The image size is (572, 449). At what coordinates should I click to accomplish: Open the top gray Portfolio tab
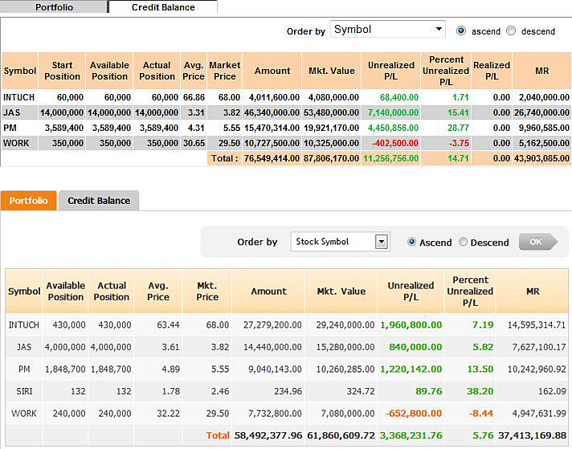tap(54, 7)
